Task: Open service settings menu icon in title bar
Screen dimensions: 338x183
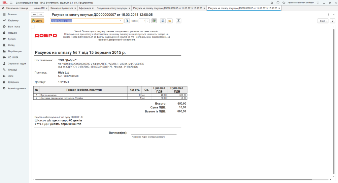Action: [x=318, y=3]
